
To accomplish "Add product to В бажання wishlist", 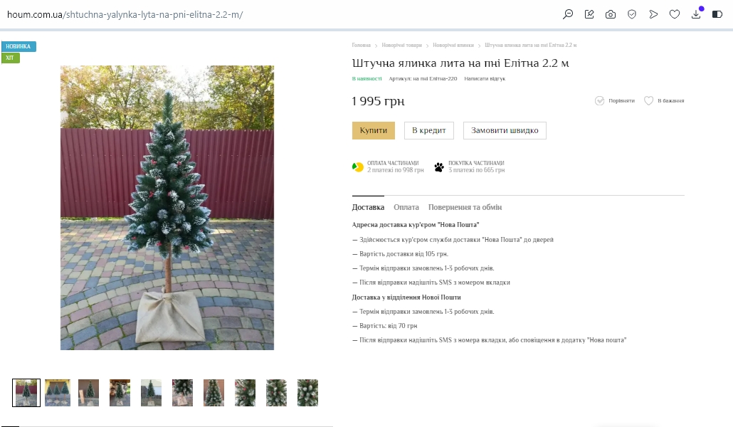I will (x=664, y=100).
